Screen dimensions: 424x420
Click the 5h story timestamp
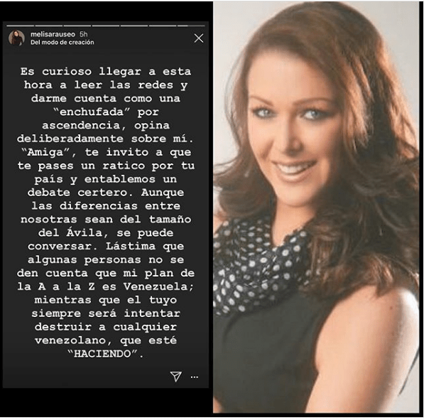84,34
